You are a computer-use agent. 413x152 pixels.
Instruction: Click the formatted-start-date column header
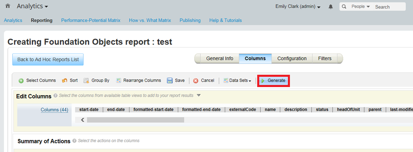154,110
